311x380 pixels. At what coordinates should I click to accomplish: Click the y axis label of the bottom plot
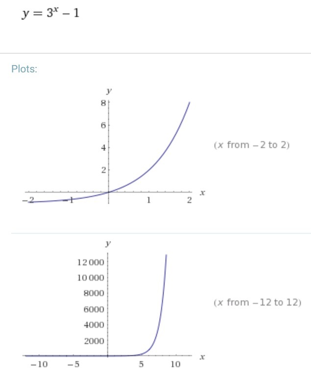(108, 243)
